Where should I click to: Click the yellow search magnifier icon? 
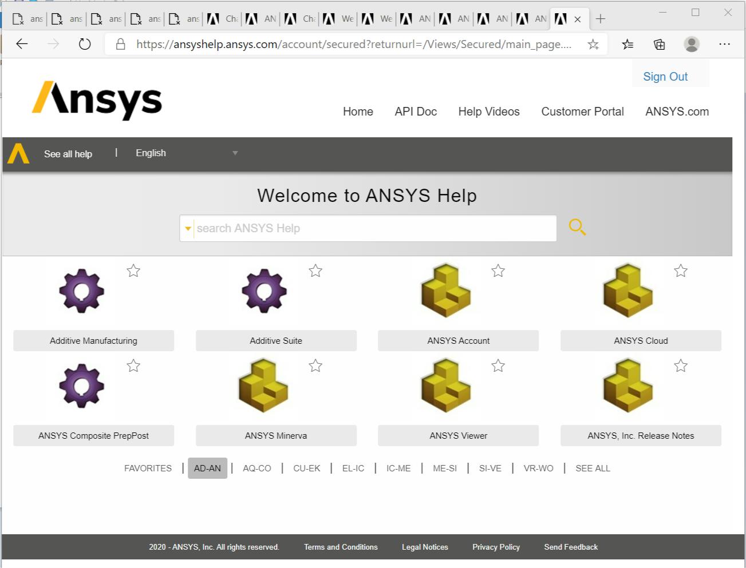coord(577,228)
